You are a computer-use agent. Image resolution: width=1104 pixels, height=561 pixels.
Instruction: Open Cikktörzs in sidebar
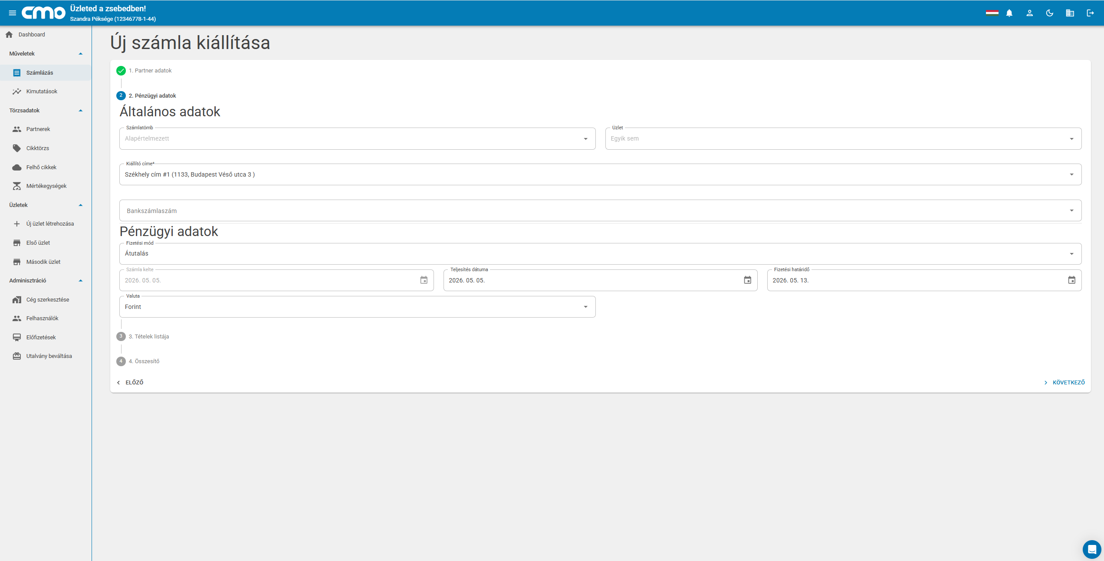pos(46,148)
